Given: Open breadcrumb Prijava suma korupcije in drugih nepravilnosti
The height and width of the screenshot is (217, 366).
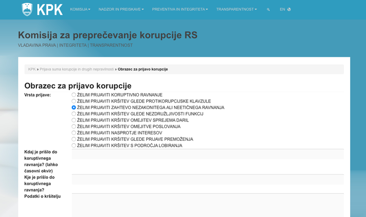Looking at the screenshot, I should 77,69.
